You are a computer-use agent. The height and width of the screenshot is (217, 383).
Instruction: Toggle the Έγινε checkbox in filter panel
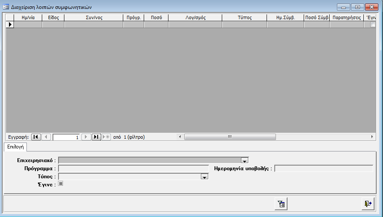[x=61, y=184]
